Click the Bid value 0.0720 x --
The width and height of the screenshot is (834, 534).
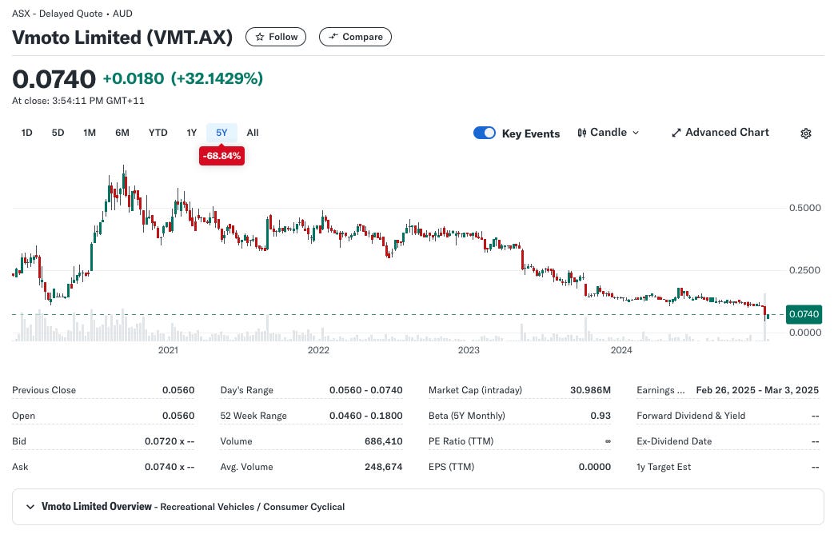click(170, 441)
